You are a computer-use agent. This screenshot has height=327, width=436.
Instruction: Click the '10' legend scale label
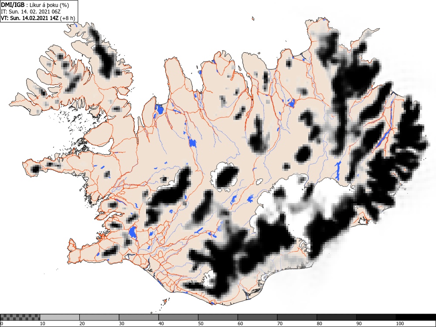pos(43,324)
